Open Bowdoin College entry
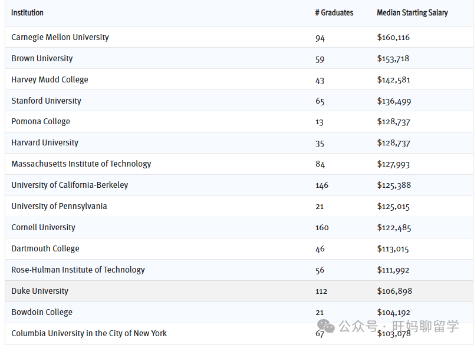This screenshot has width=474, height=345. coord(42,312)
